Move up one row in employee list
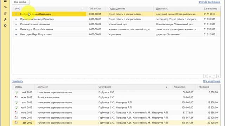Image resolution: width=225 pixels, height=126 pixels. point(210,76)
